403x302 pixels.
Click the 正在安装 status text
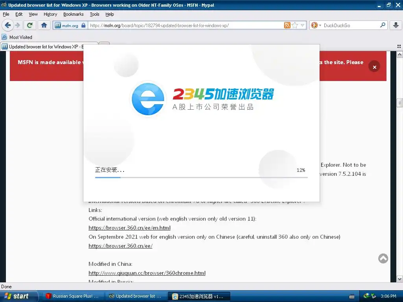click(110, 170)
